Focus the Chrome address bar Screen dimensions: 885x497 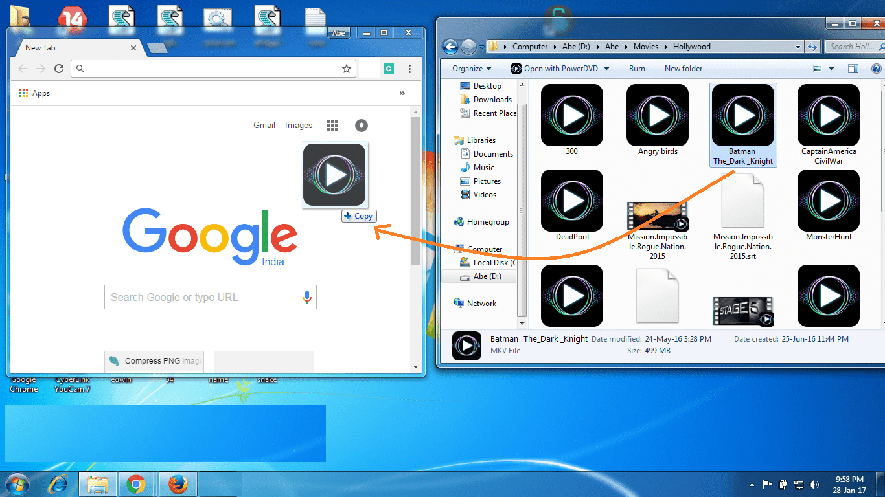pos(214,69)
